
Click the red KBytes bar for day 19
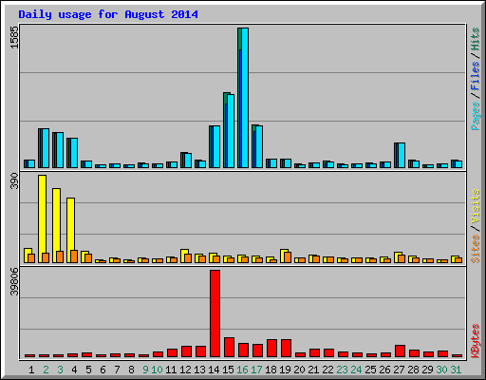(286, 349)
